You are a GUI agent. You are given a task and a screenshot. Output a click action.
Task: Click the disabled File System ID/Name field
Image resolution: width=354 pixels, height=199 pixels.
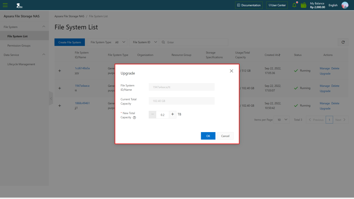pos(182,87)
